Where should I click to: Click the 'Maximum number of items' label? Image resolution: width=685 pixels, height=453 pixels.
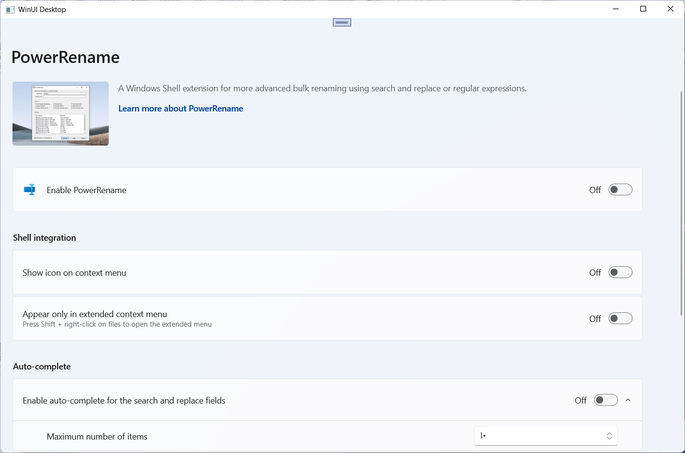tap(97, 437)
